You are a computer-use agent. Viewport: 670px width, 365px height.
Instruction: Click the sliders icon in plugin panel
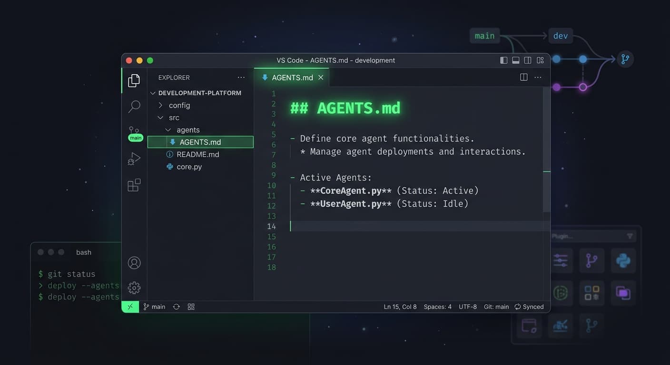click(561, 260)
